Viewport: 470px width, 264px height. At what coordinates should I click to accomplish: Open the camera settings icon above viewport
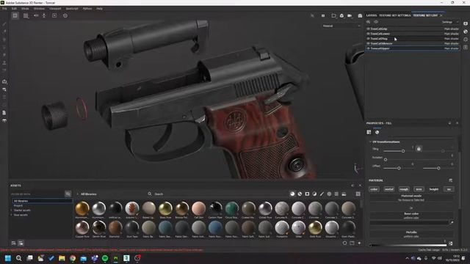(x=341, y=15)
